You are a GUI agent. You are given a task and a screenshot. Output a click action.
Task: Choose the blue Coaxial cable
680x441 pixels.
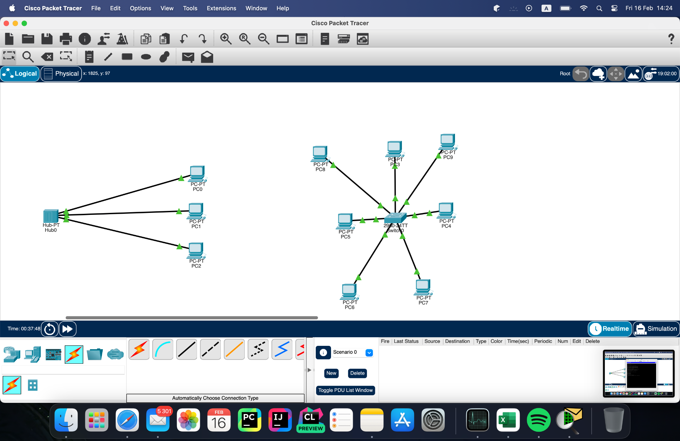[282, 349]
